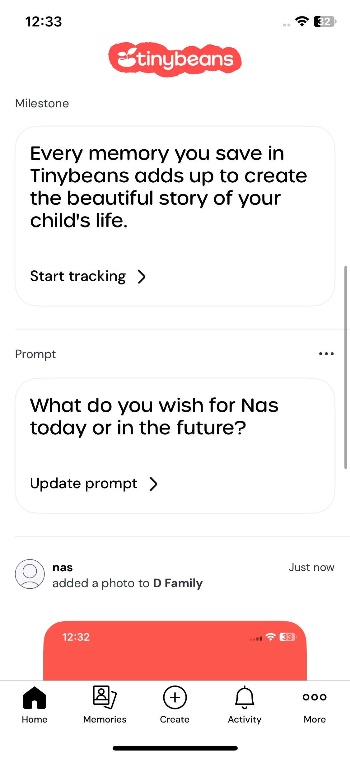Click the chevron next to Update prompt

pos(153,484)
